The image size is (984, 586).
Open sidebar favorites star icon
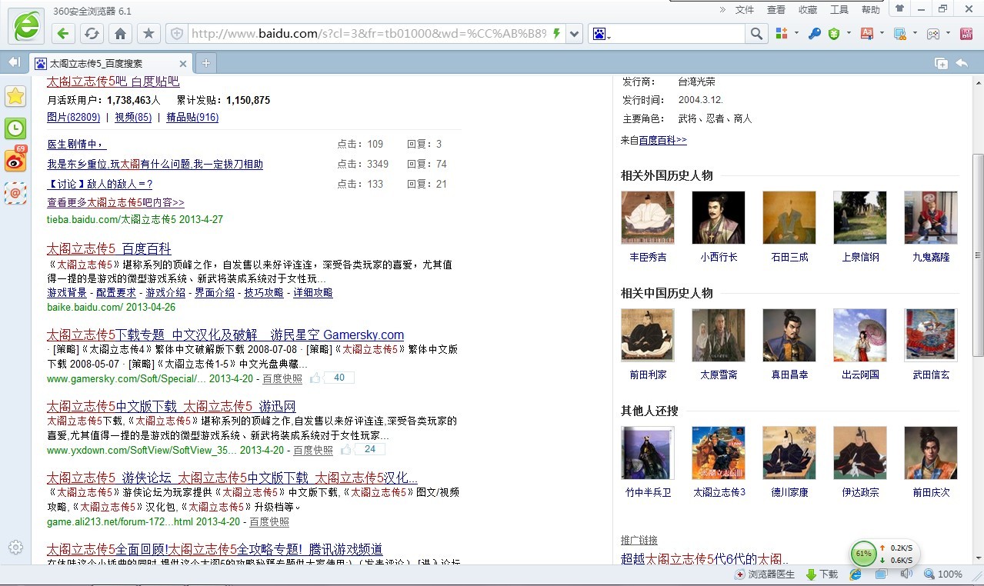point(15,96)
